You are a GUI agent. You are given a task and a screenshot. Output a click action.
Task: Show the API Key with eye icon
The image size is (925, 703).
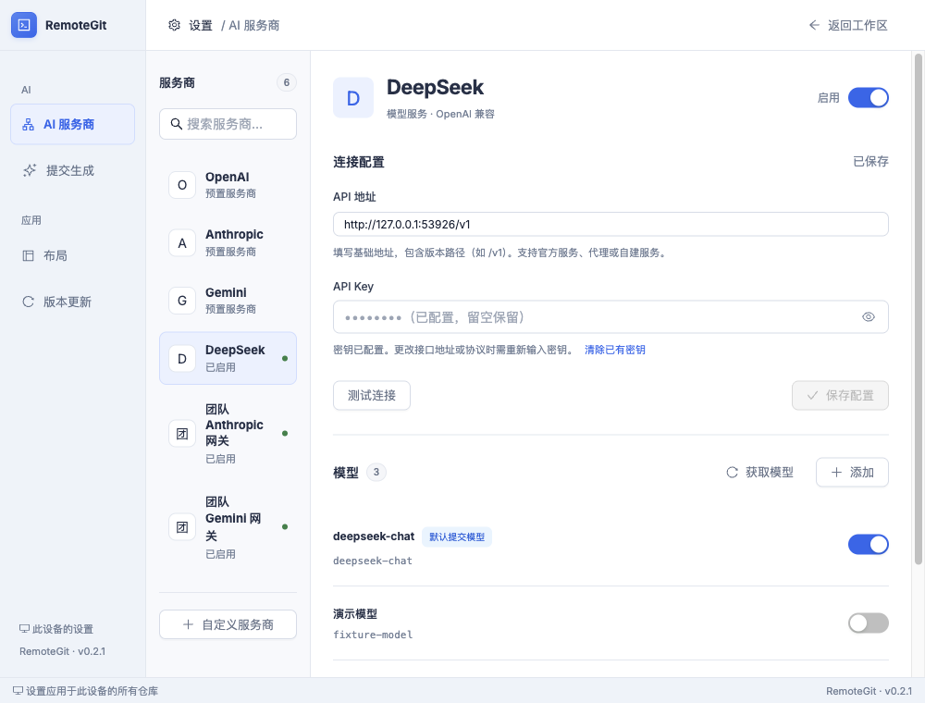tap(869, 317)
